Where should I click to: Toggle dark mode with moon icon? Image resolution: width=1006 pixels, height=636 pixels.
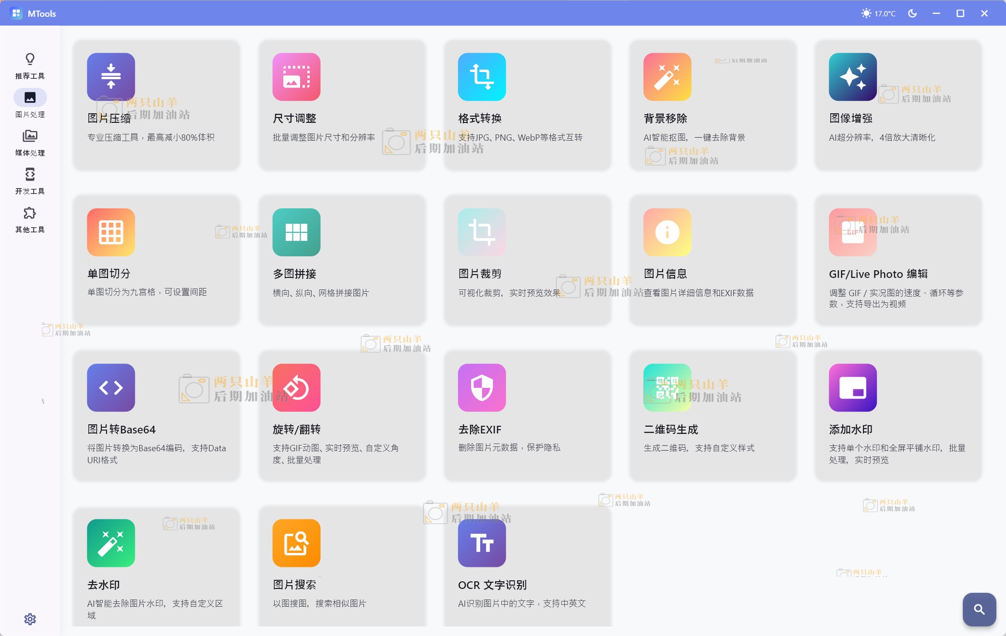pyautogui.click(x=912, y=13)
